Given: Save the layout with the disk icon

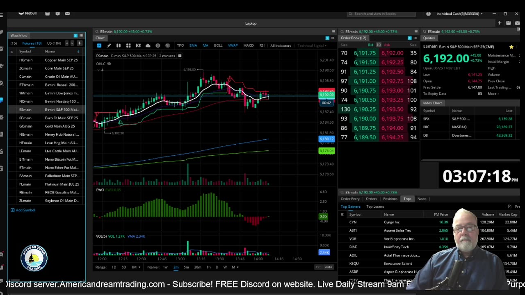Looking at the screenshot, I should pos(509,23).
